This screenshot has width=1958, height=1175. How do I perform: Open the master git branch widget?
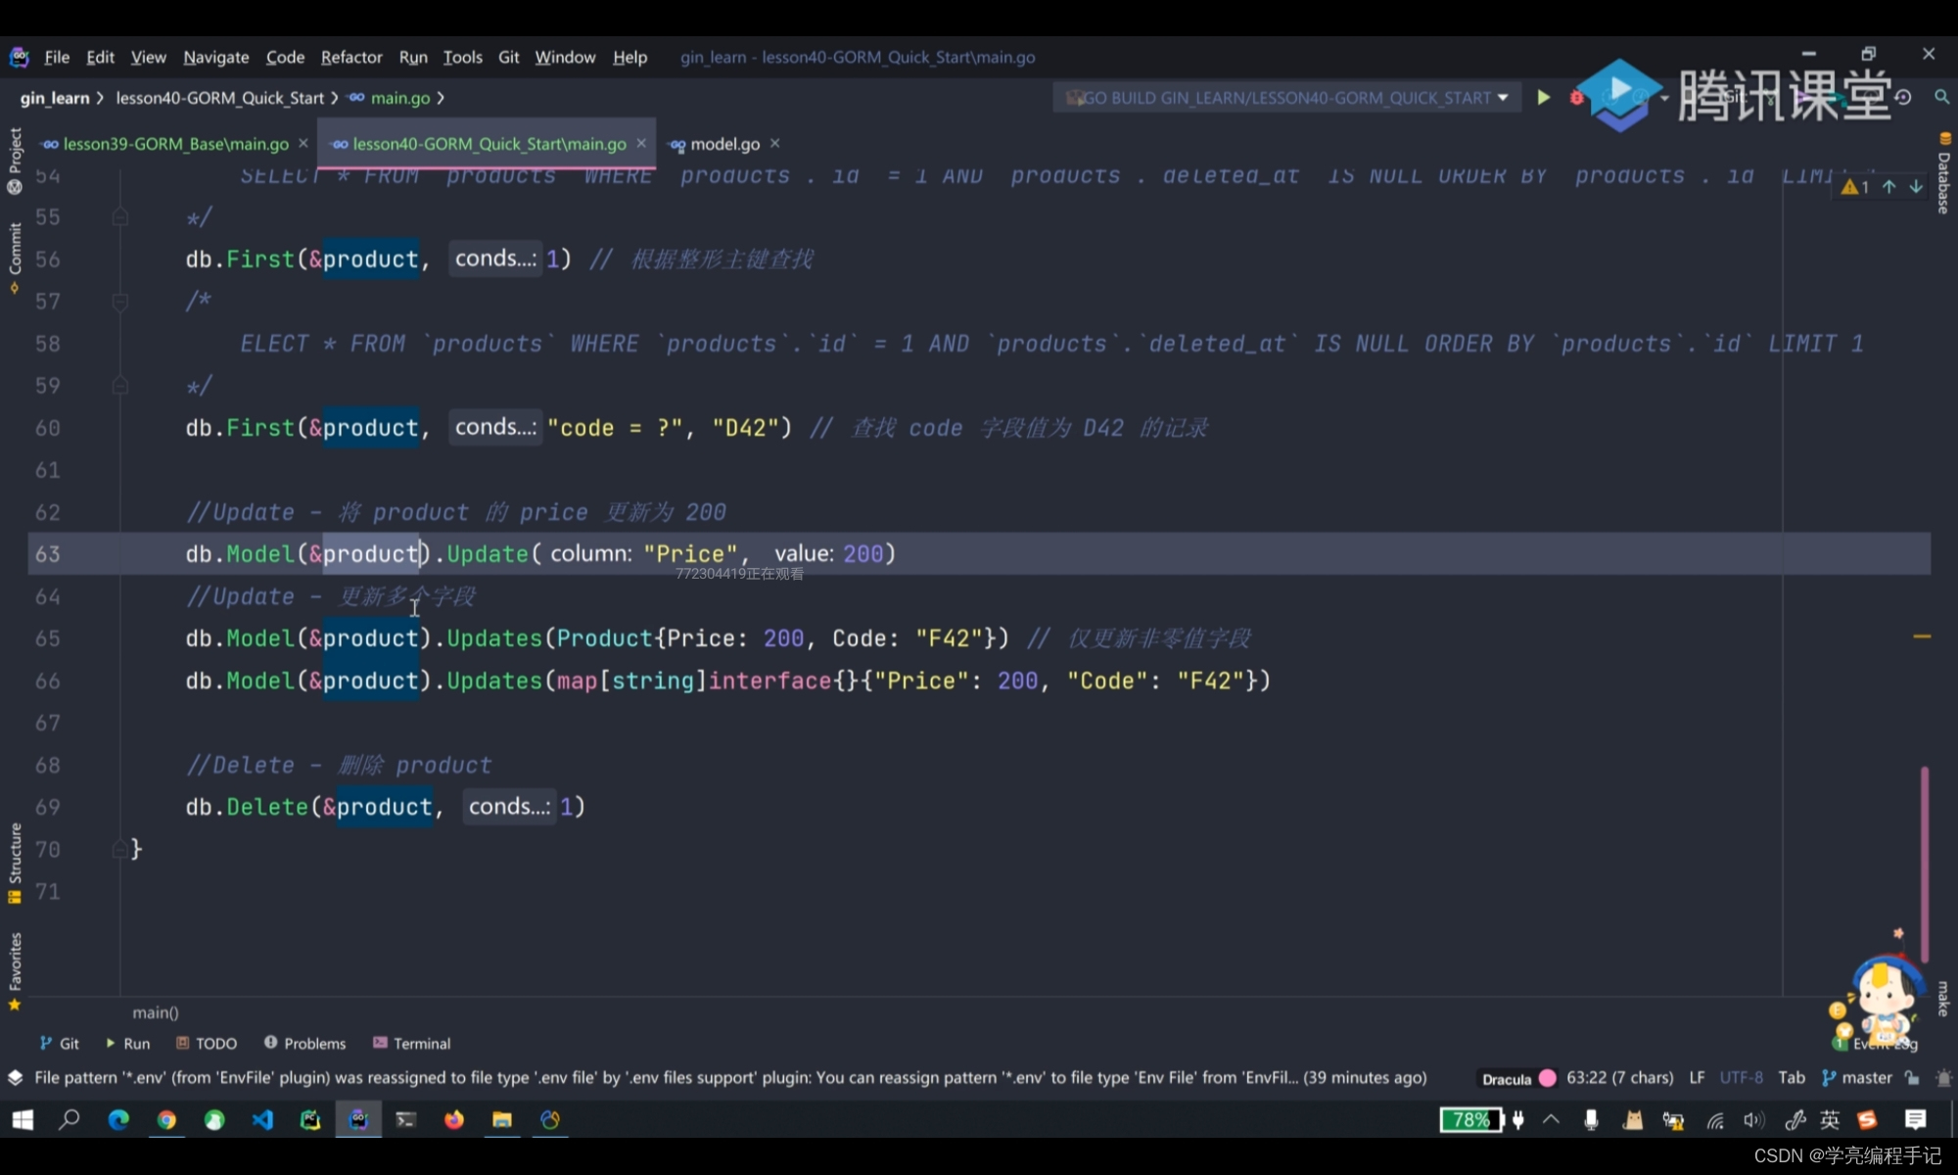(1857, 1078)
